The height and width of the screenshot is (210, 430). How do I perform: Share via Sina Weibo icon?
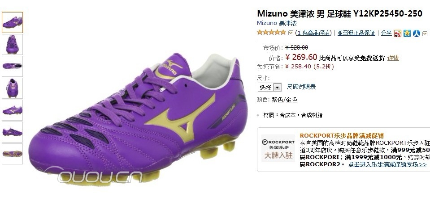(397, 34)
